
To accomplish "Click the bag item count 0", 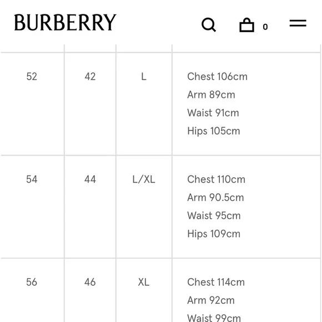I will point(265,27).
